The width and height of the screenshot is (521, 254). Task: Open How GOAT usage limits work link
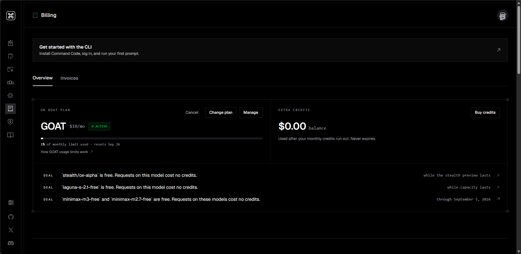[67, 152]
